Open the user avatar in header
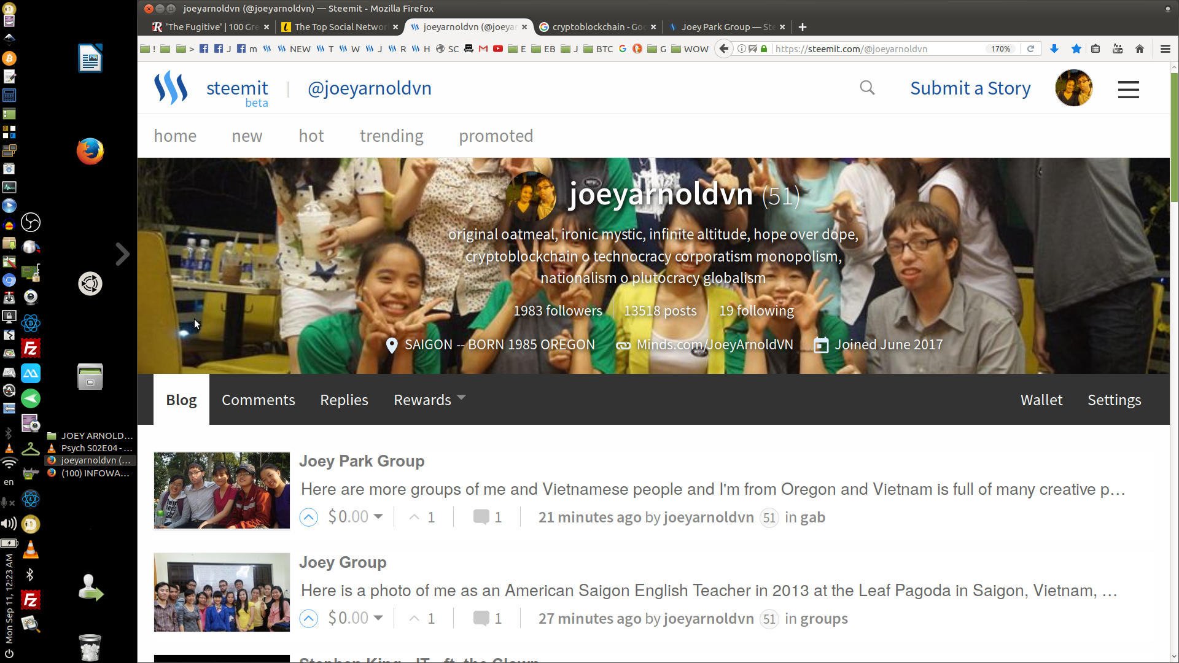1179x663 pixels. [x=1073, y=88]
